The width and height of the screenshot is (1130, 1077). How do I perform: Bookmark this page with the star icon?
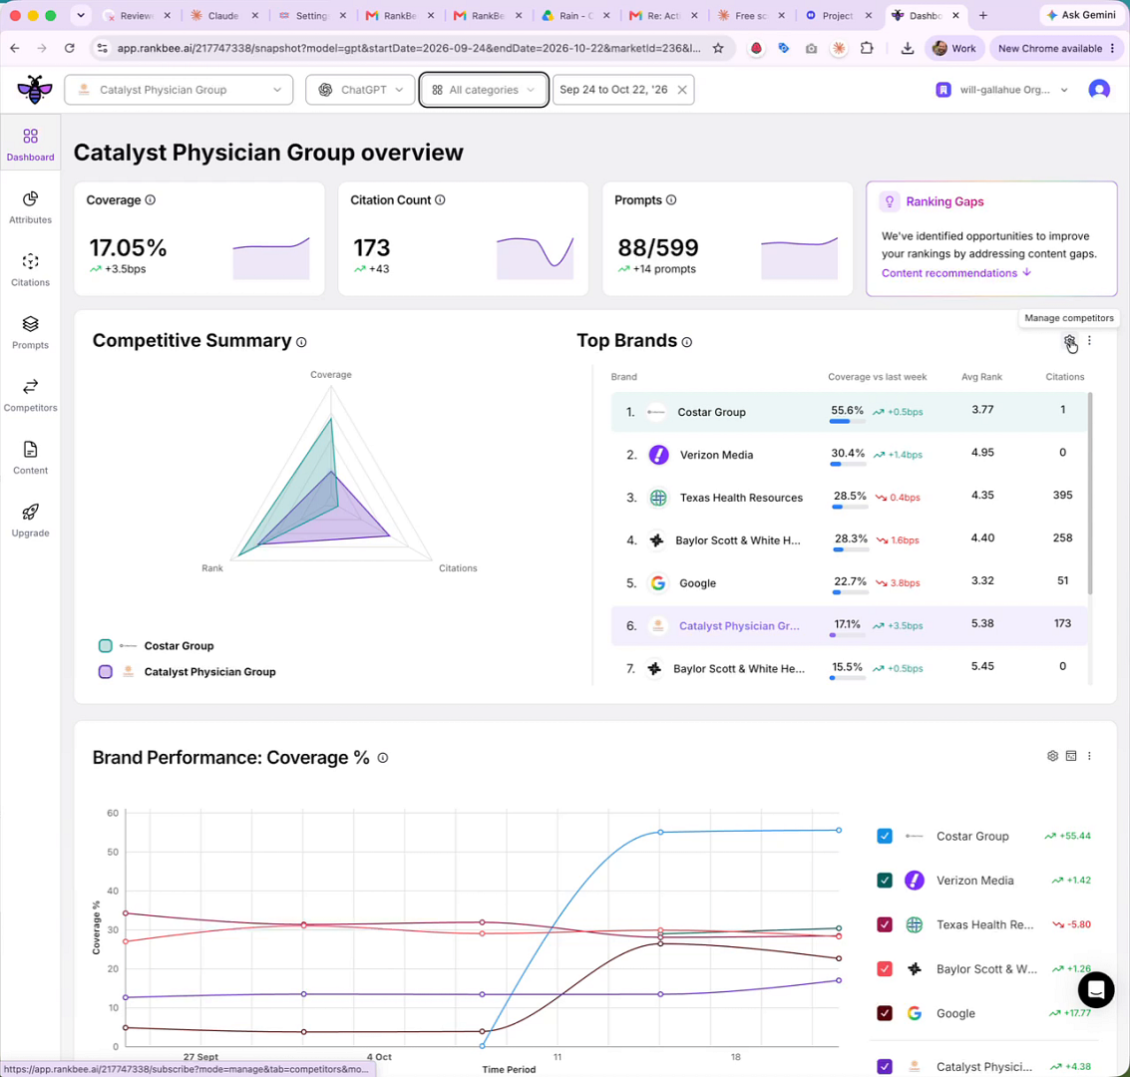718,48
